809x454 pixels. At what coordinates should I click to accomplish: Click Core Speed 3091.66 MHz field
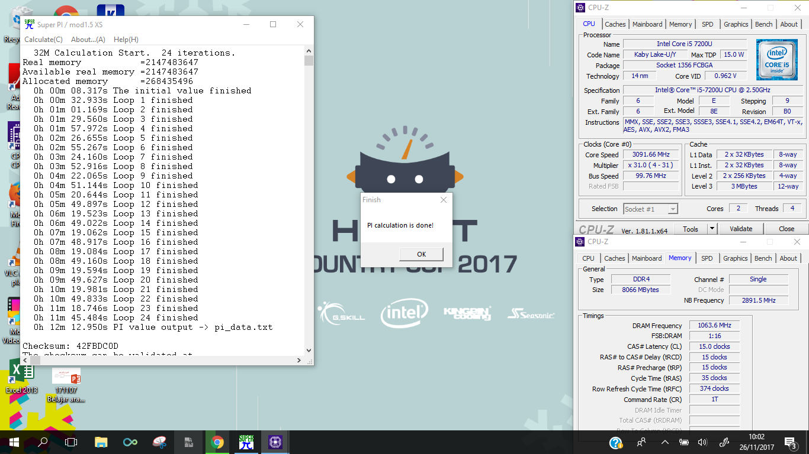click(x=650, y=155)
